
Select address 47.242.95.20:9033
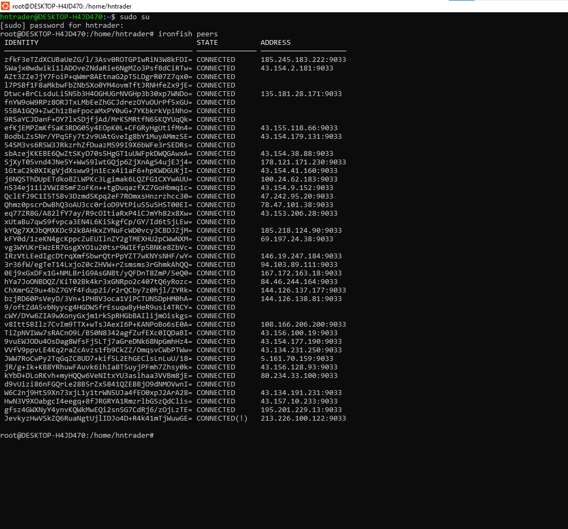tap(297, 196)
